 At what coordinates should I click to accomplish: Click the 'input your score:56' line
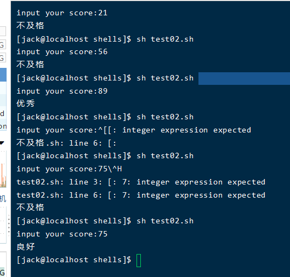click(x=62, y=52)
